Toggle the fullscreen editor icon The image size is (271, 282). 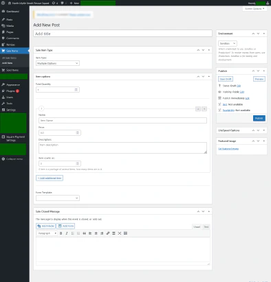click(120, 233)
